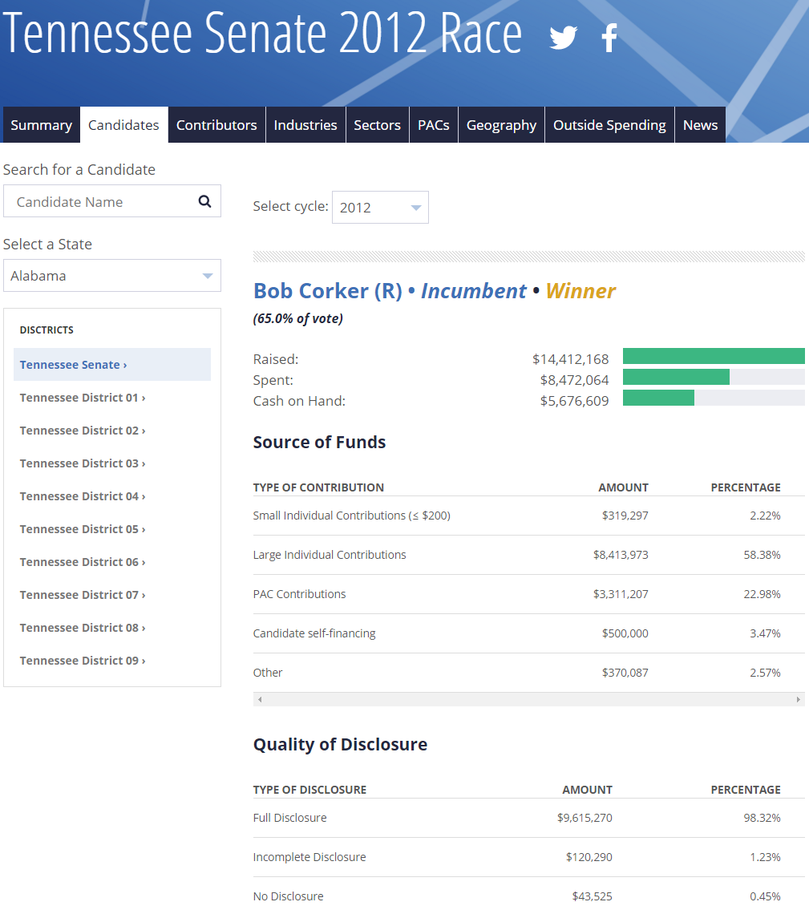
Task: Open Bob Corker (R) candidate link
Action: coord(327,291)
